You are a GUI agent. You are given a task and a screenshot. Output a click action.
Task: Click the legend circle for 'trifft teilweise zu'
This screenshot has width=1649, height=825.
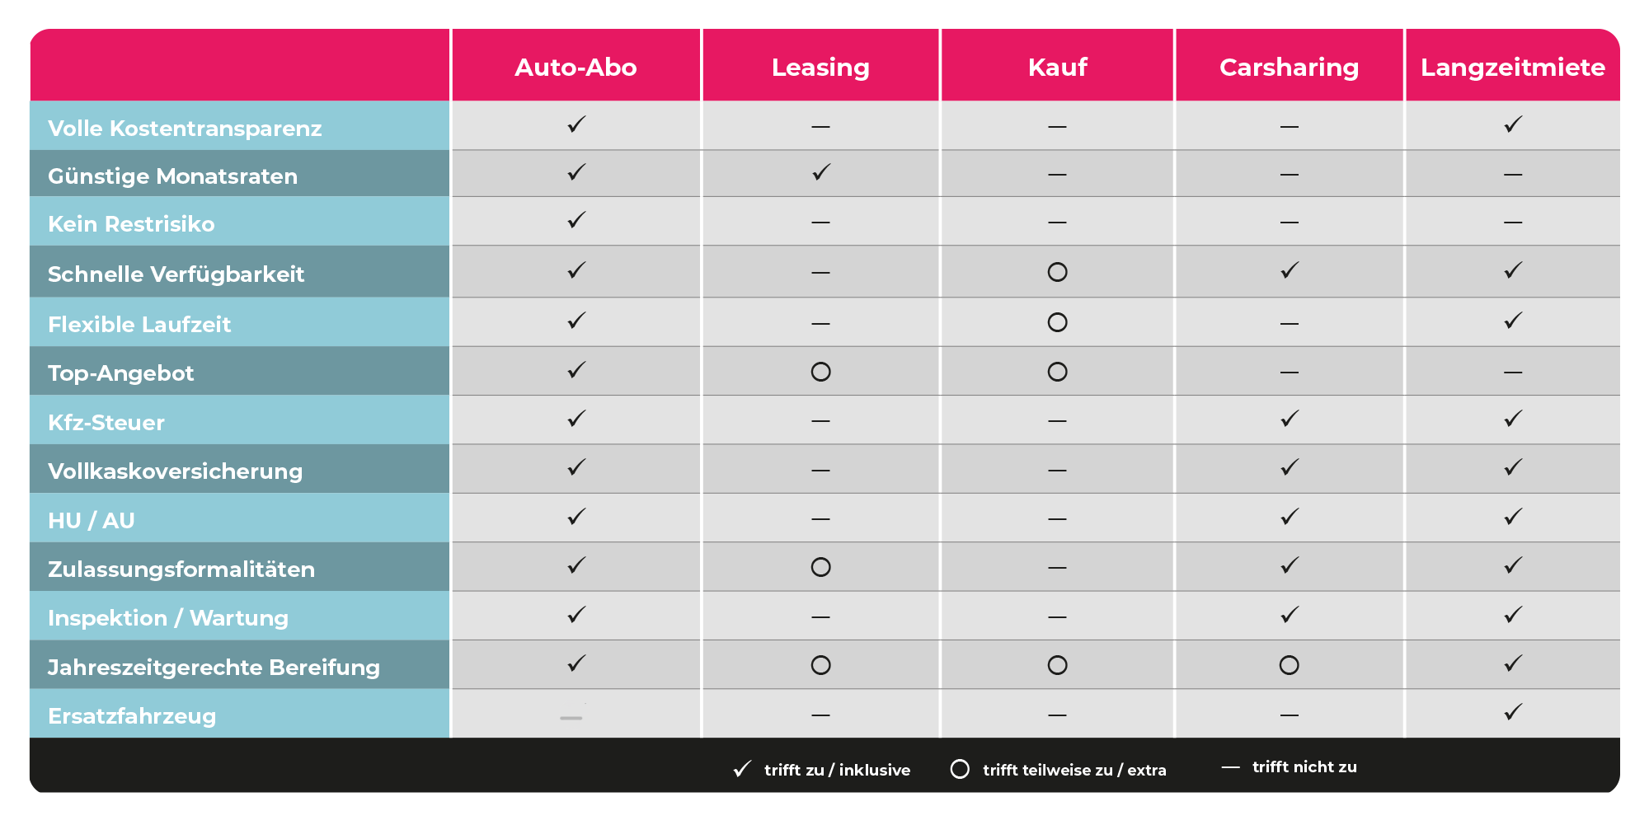[960, 769]
